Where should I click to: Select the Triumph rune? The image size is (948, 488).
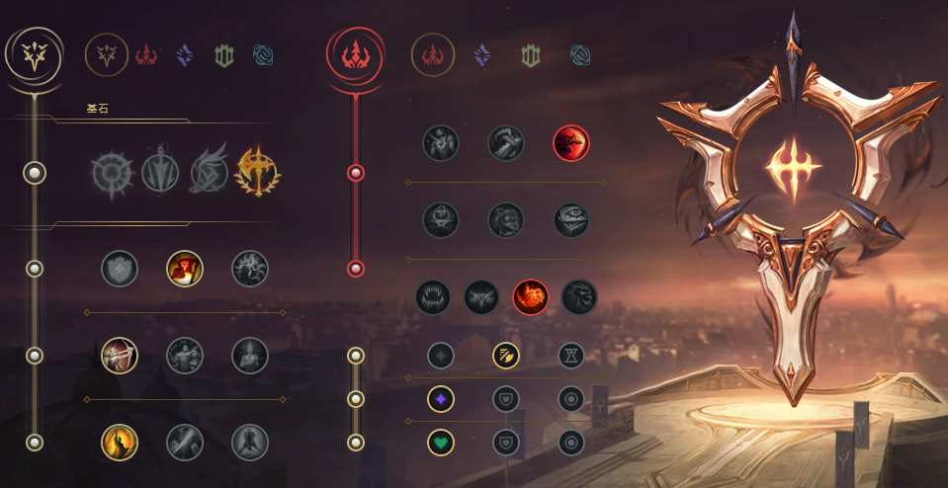pyautogui.click(x=185, y=269)
